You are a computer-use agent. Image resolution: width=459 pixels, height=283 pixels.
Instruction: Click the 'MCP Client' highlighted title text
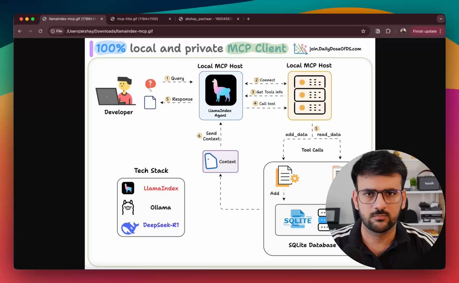pyautogui.click(x=257, y=48)
